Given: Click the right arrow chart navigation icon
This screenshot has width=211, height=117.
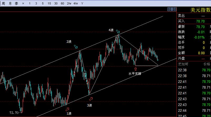Looking at the screenshot, I should click(x=174, y=9).
